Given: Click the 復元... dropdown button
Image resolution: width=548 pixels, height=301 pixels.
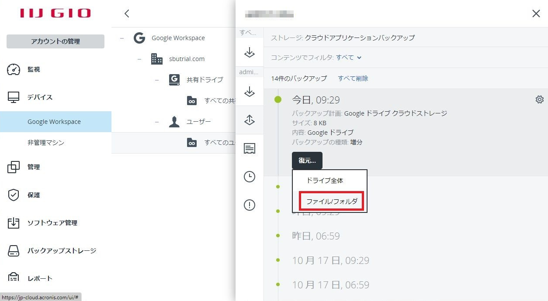Looking at the screenshot, I should click(307, 161).
